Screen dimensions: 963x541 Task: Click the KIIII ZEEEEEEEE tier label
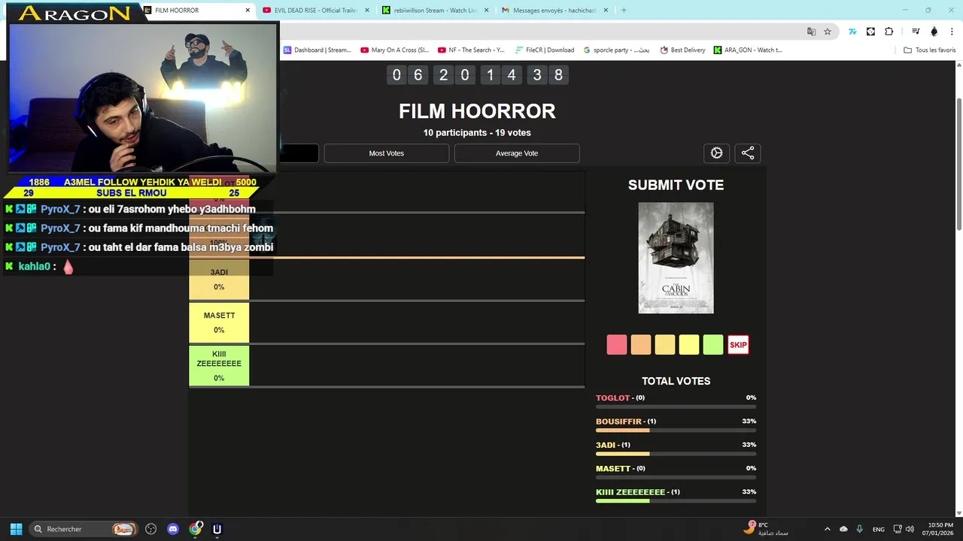[x=219, y=365]
